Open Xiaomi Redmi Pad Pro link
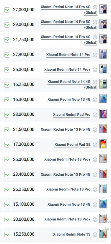 click(x=72, y=115)
